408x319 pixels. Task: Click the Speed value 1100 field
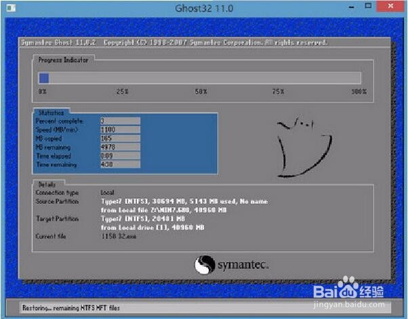120,129
